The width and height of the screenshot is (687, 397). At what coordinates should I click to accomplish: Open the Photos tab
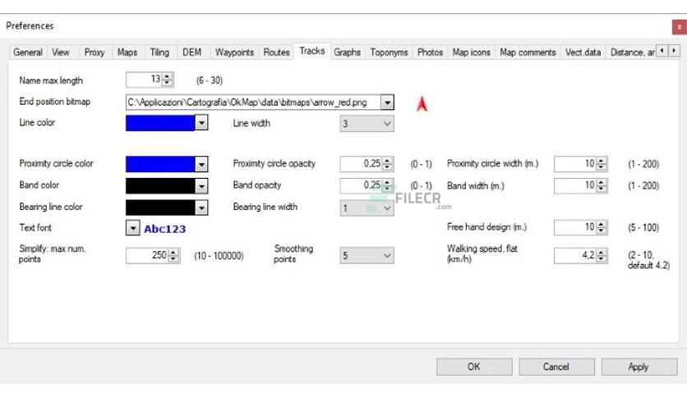point(431,52)
